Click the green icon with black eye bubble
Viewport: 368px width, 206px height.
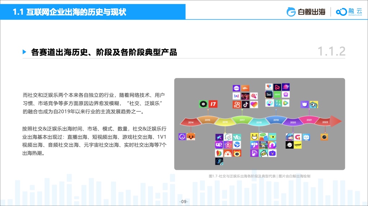(x=203, y=104)
